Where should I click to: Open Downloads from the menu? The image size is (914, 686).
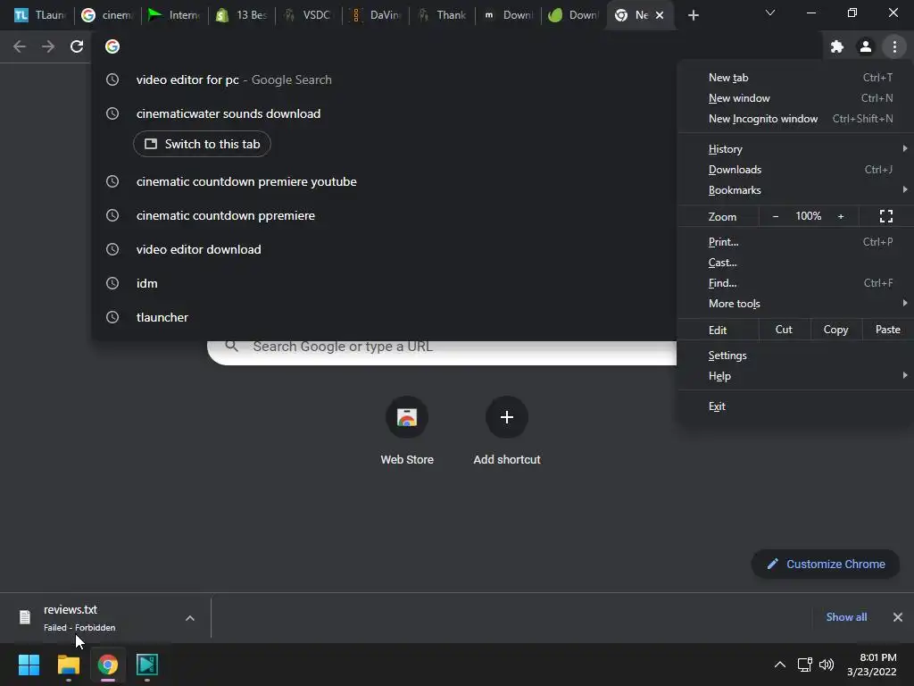point(795,170)
